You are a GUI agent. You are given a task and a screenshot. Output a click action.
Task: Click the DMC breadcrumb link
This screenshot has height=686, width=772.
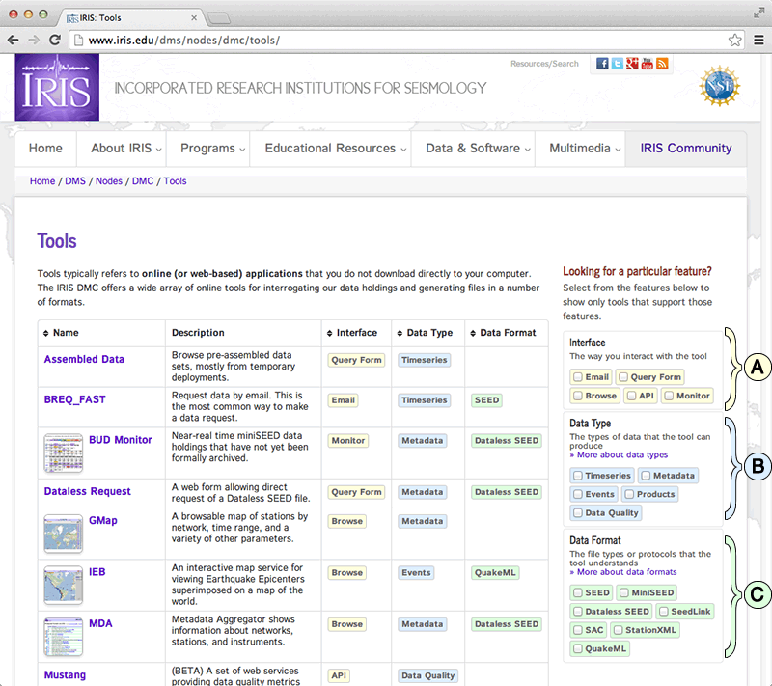(143, 181)
